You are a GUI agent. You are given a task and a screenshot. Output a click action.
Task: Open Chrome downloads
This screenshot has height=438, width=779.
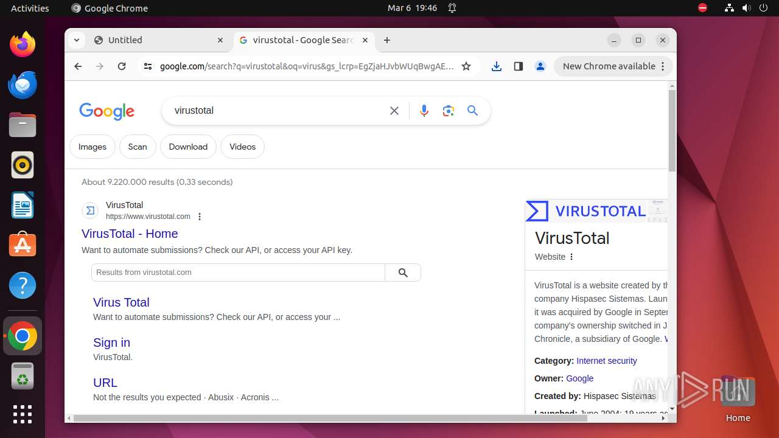(497, 66)
